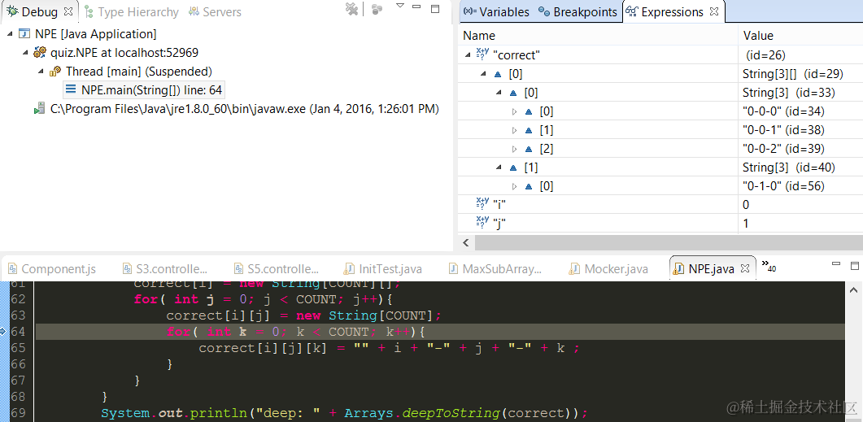
Task: Click the scroll-left arrow in Expressions view
Action: coord(466,242)
